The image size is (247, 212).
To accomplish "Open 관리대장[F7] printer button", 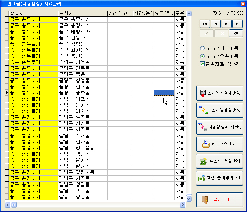I will 220,144.
